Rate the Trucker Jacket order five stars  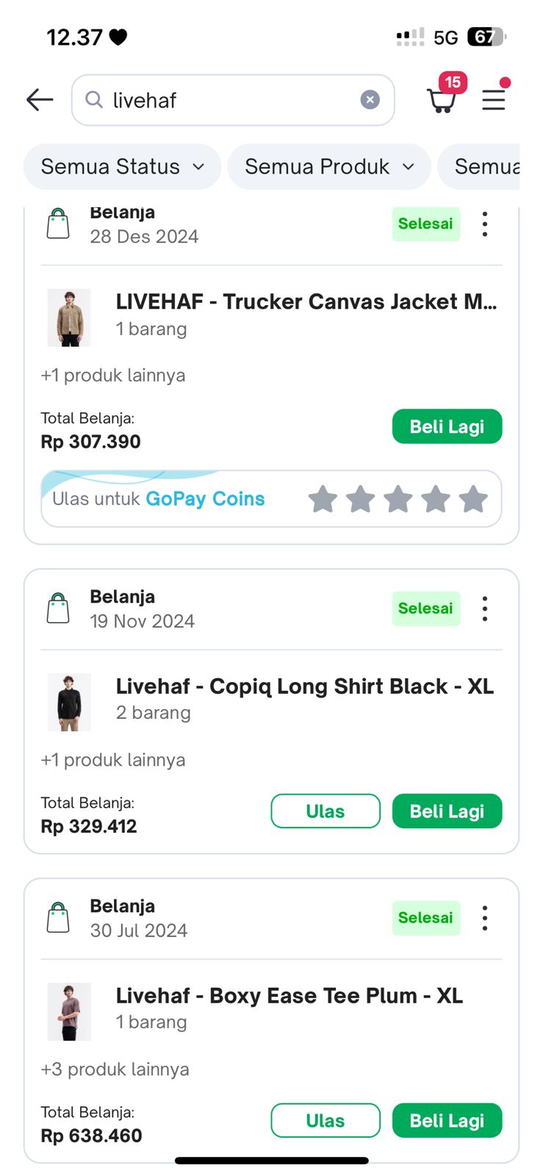[x=473, y=499]
